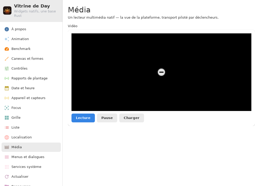
Task: Open Menus et dialogues page
Action: click(x=31, y=157)
